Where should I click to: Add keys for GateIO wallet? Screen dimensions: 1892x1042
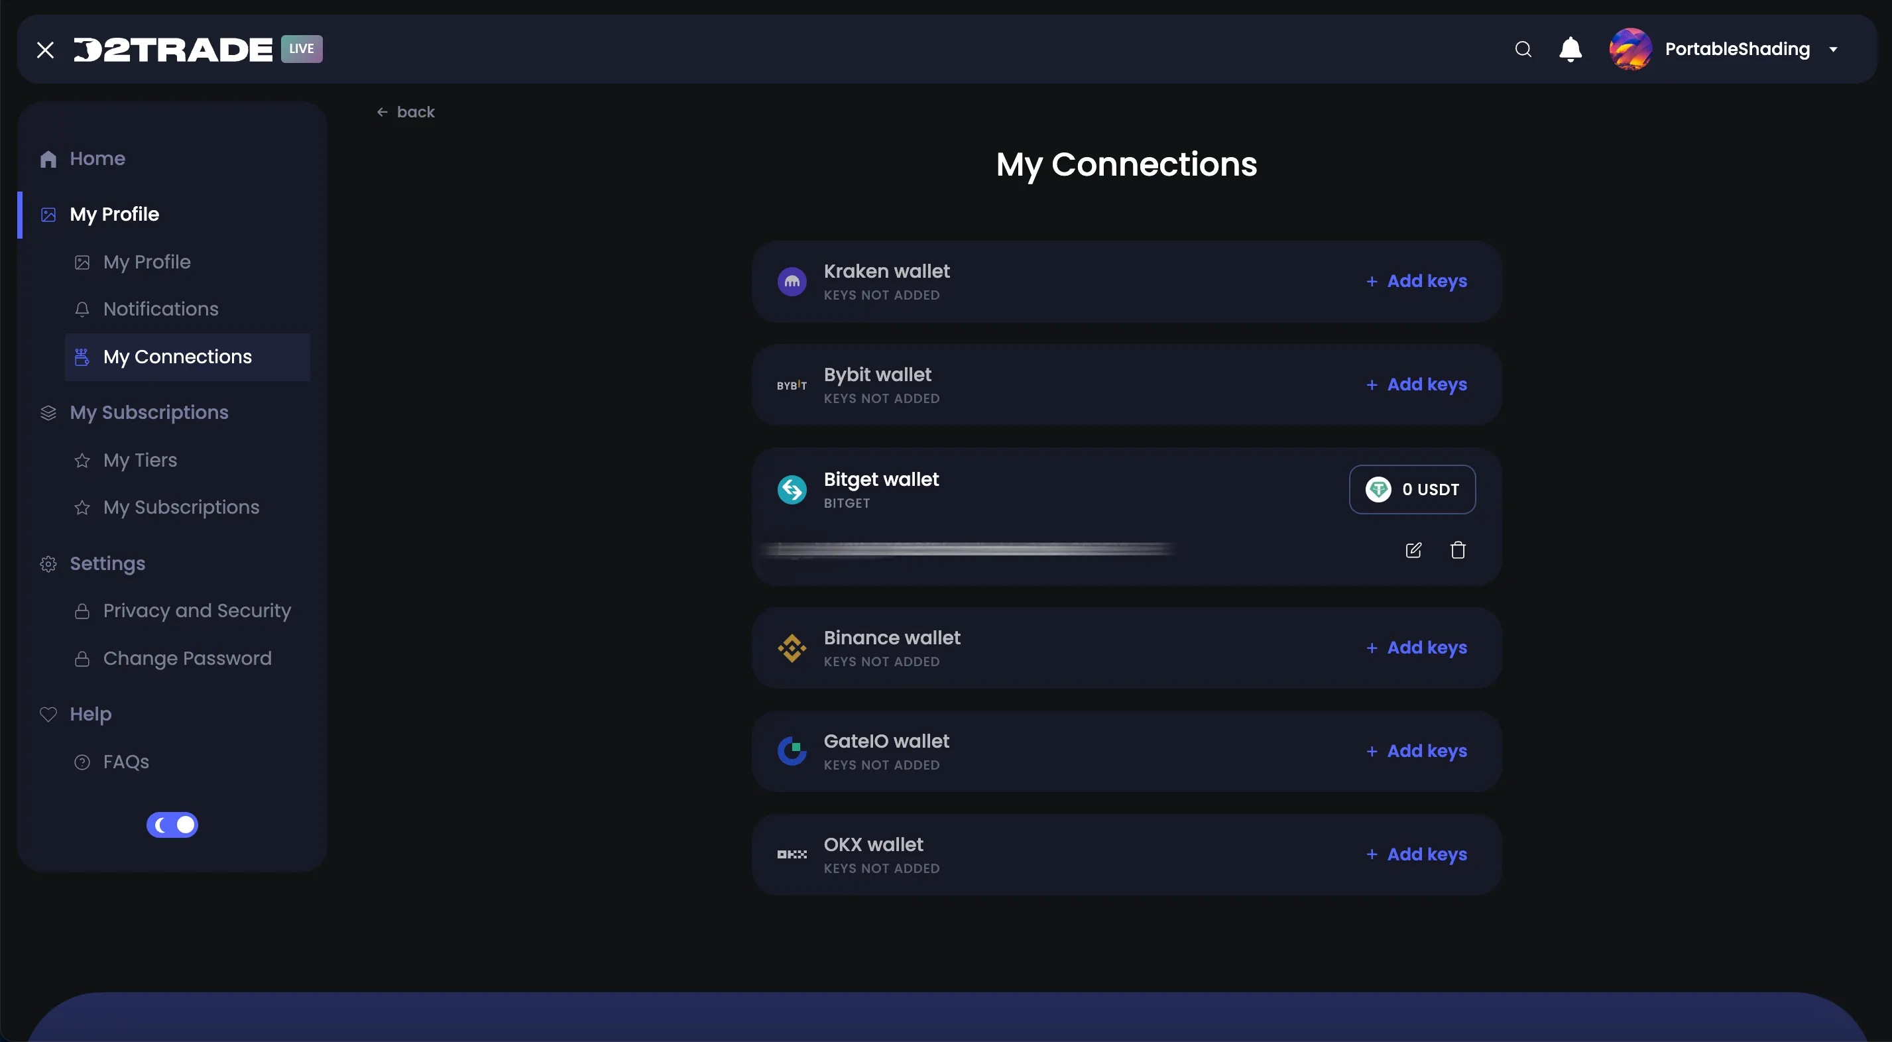click(1416, 751)
